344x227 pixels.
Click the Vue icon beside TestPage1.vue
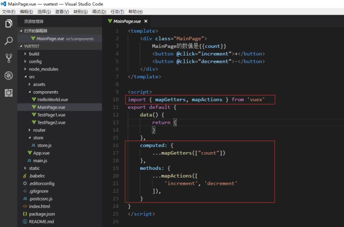(34, 115)
